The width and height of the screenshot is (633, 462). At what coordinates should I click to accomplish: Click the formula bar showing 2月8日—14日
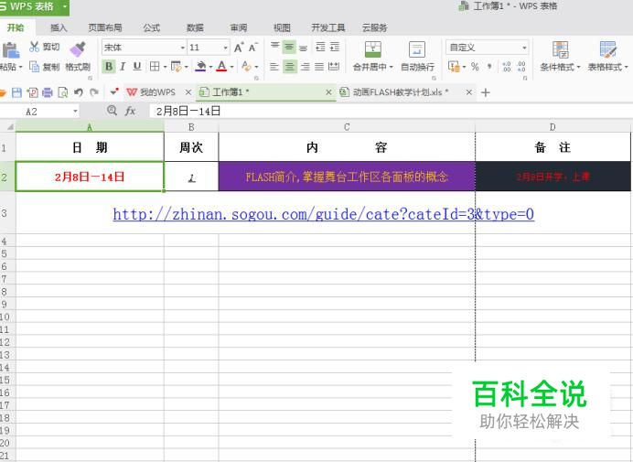390,111
